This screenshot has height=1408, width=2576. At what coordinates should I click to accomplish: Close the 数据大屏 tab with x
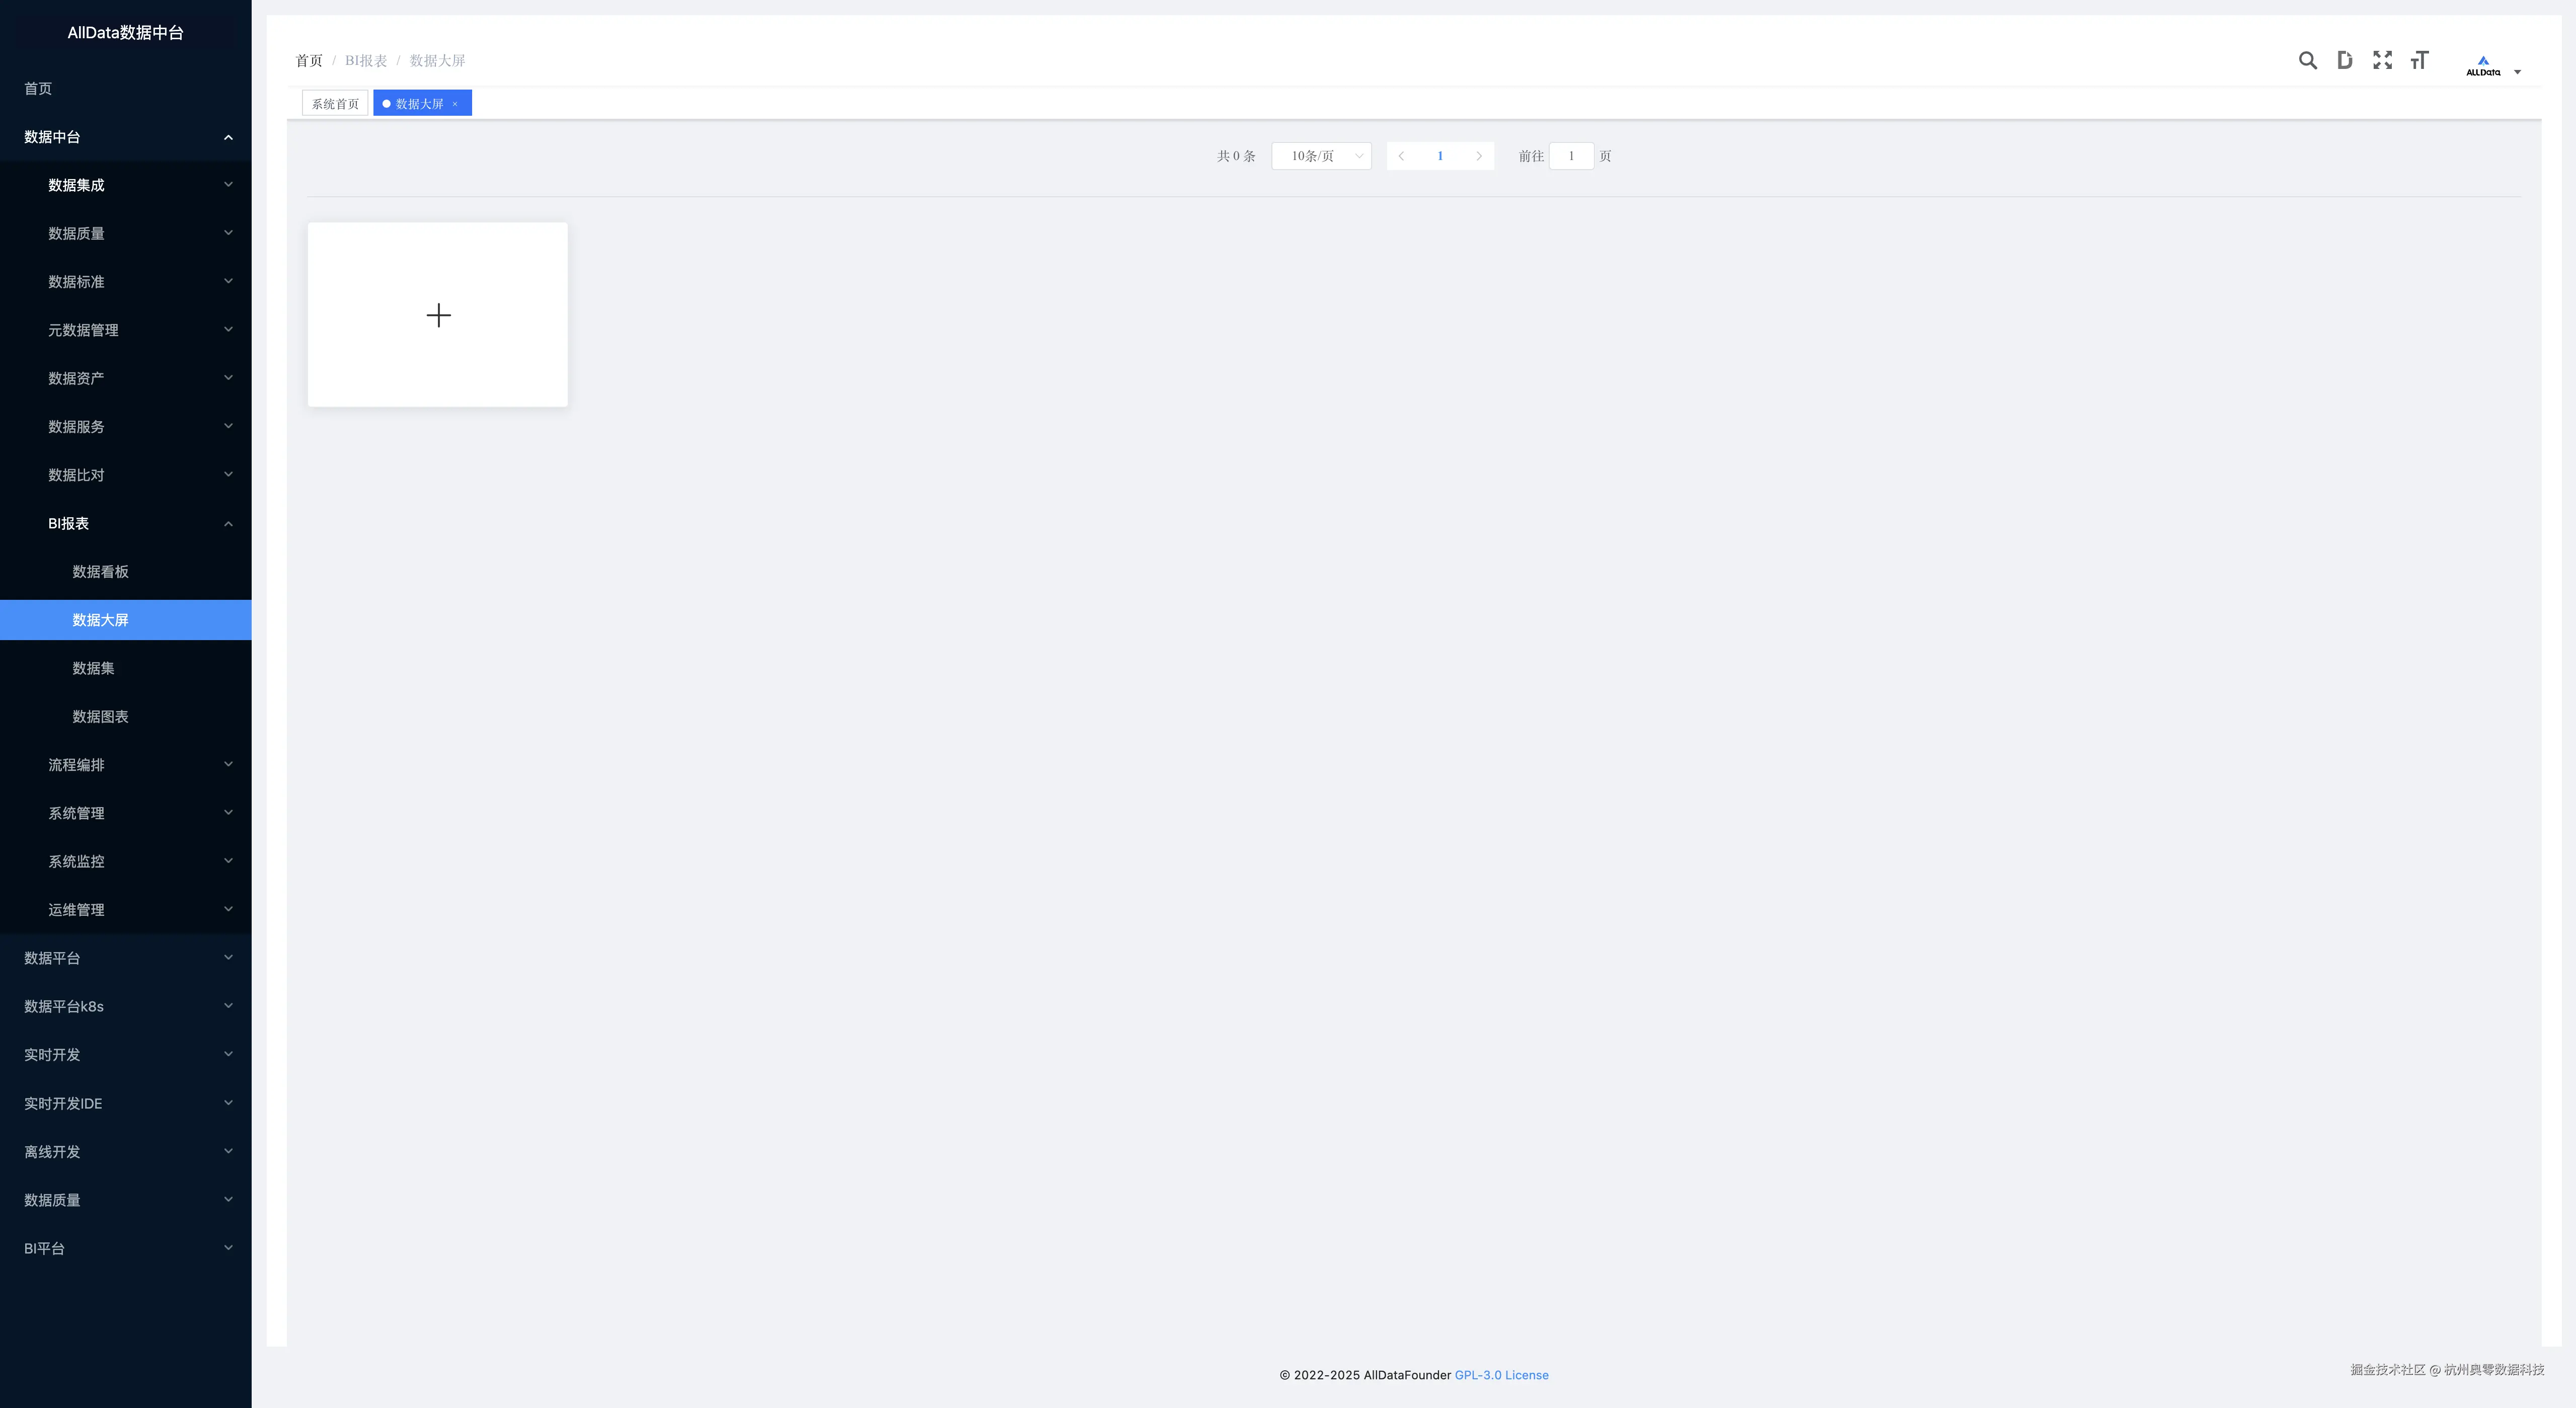[455, 104]
